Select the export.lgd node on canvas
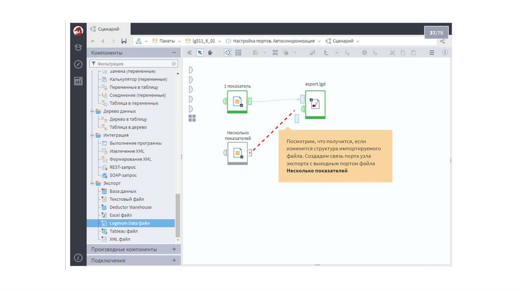 pyautogui.click(x=315, y=104)
